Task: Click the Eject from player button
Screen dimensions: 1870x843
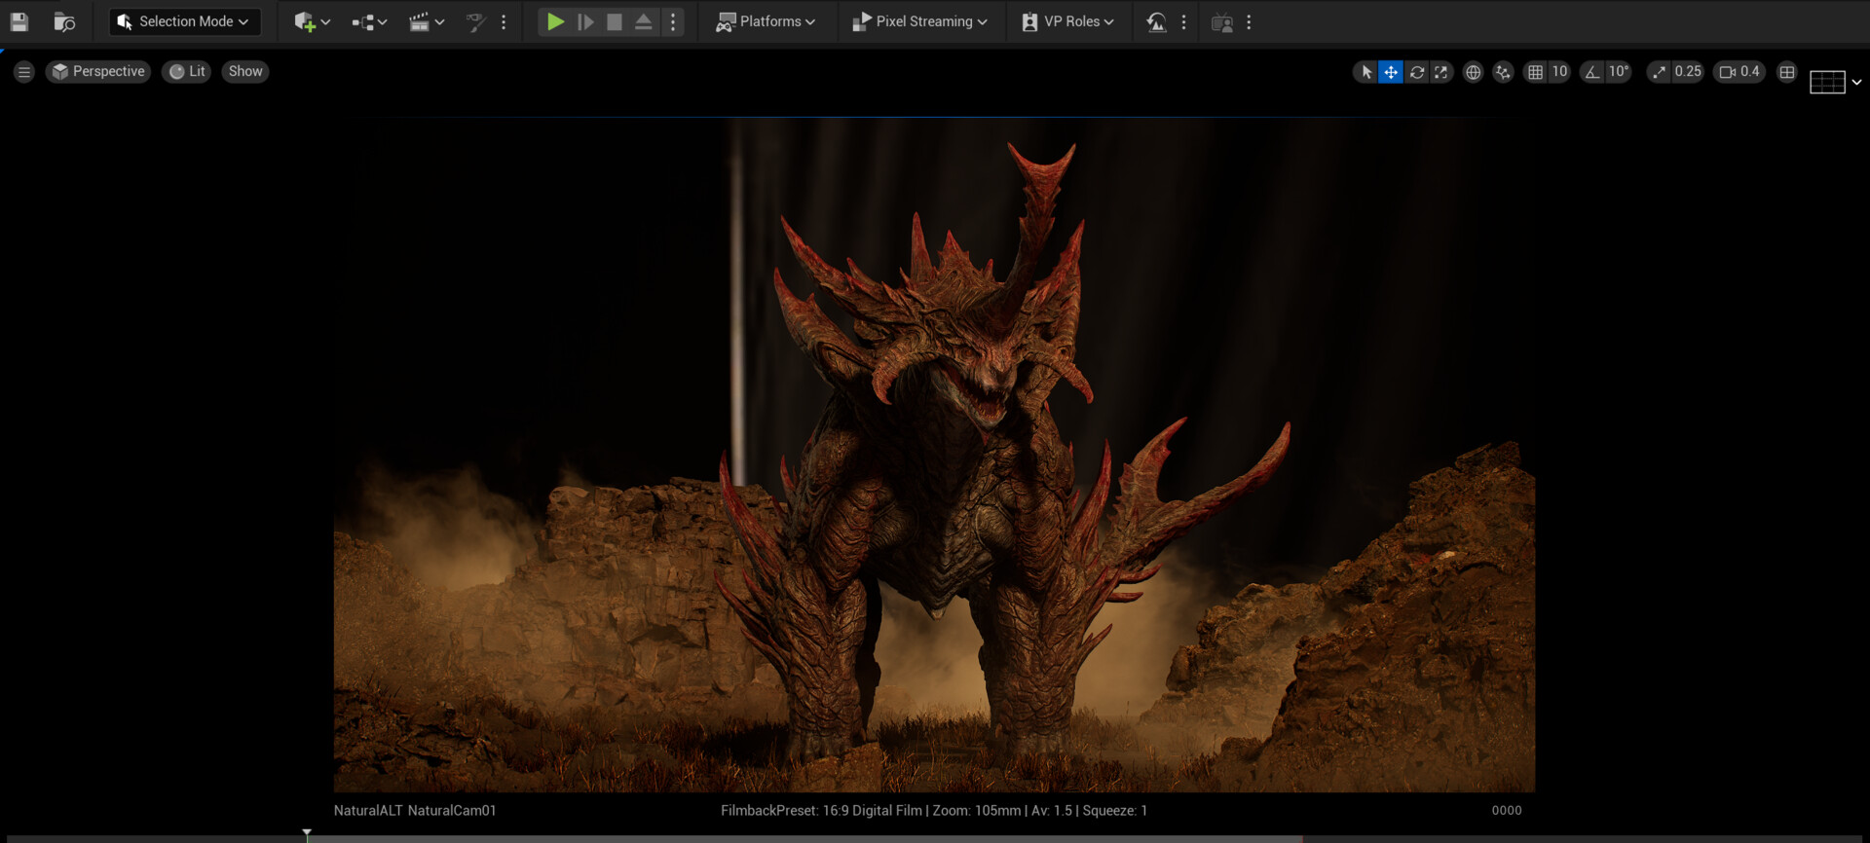Action: pos(644,21)
